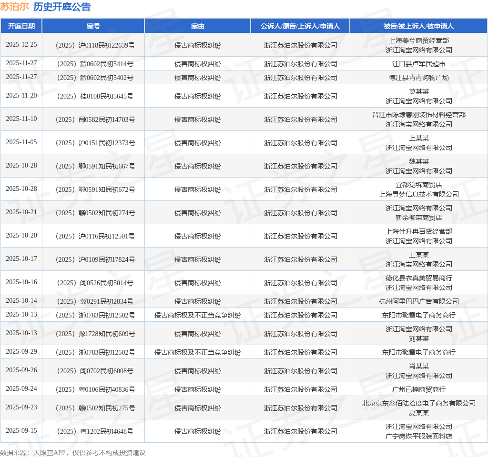The height and width of the screenshot is (457, 488).
Task: Select case number 沪0109民初17824号
Action: tap(95, 259)
